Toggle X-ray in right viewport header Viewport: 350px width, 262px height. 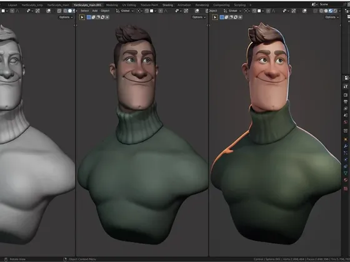point(315,11)
